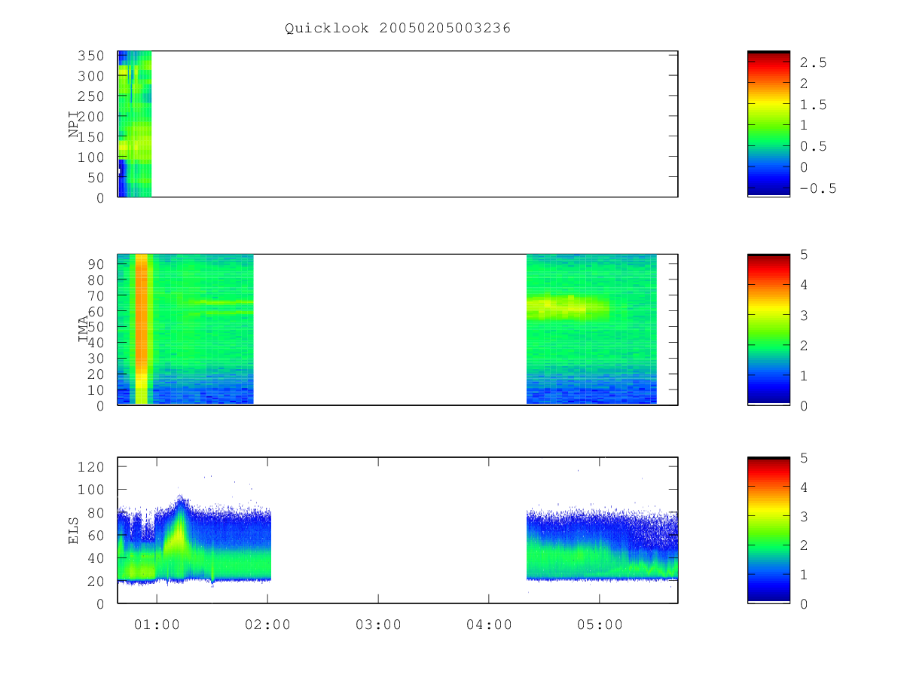The image size is (904, 678).
Task: Click the 350 tick on NPI axis
Action: pos(93,56)
